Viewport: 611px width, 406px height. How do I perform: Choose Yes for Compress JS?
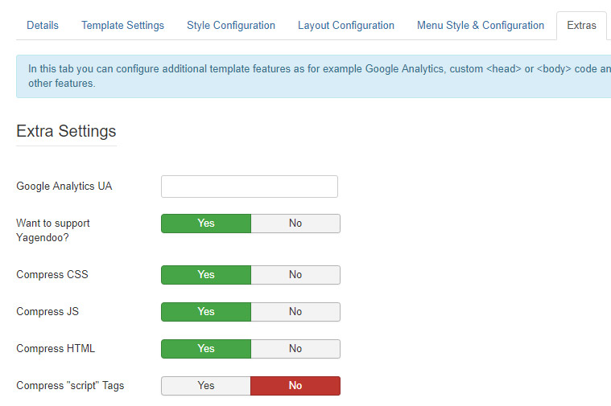pos(206,312)
